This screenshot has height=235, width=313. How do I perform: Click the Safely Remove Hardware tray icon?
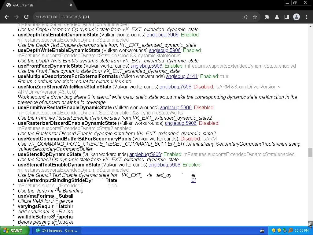tap(285, 231)
